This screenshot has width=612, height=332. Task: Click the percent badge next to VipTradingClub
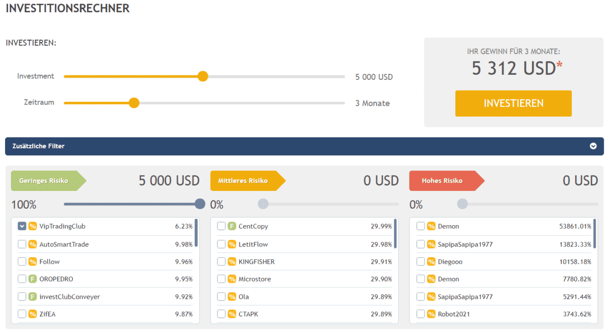pos(32,226)
